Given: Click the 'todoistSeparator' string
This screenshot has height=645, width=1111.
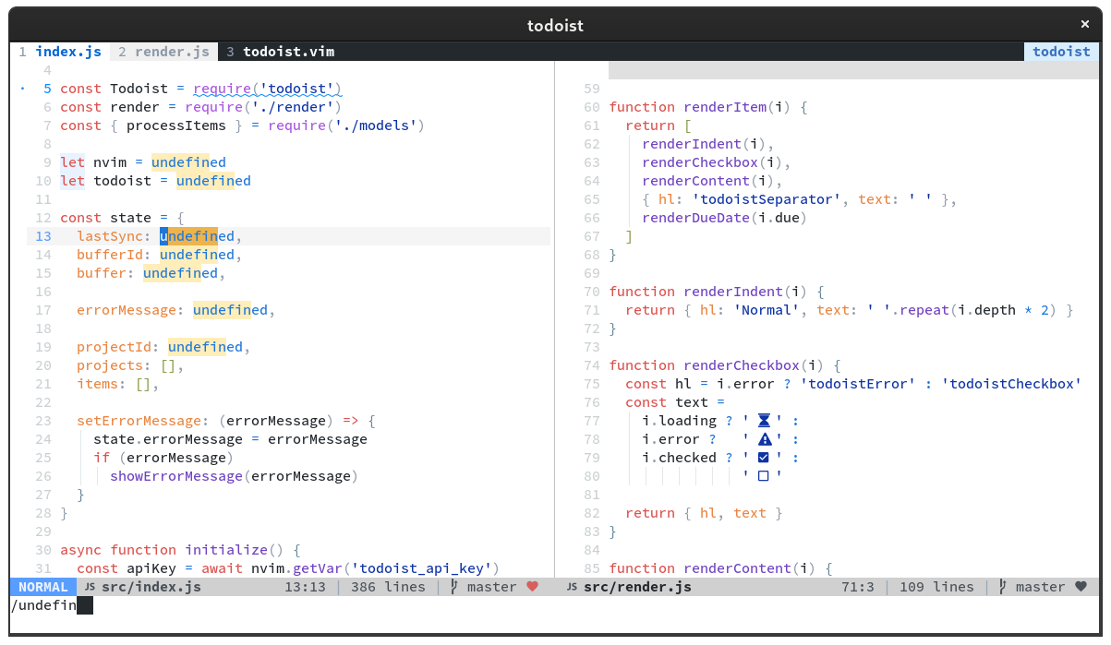Looking at the screenshot, I should point(767,199).
